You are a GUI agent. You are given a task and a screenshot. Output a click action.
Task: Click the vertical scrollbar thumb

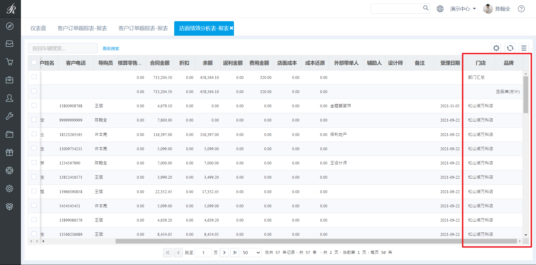click(x=526, y=95)
